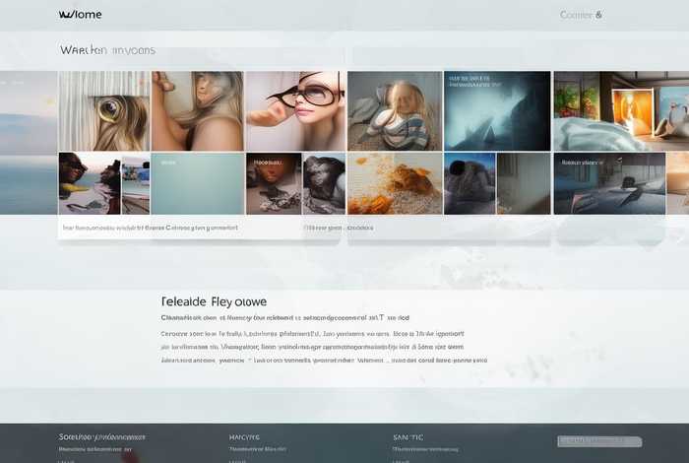Open the dark stone sculpture photo
Screen dimensions: 689x463
323,183
